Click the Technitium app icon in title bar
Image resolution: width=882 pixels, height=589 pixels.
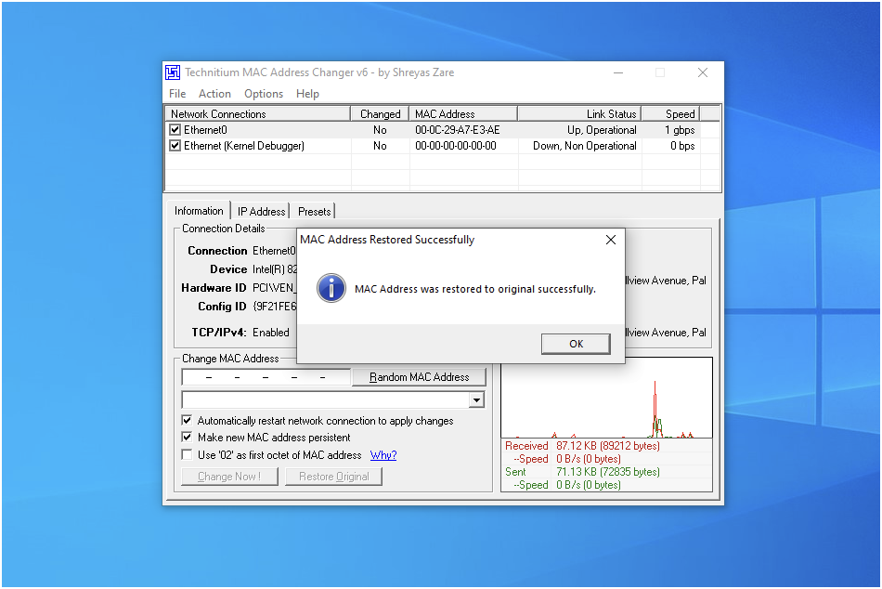tap(173, 72)
